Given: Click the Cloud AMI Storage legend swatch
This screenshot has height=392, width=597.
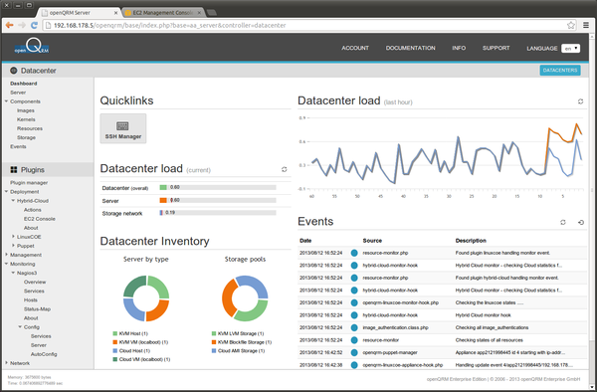Looking at the screenshot, I should (x=214, y=351).
